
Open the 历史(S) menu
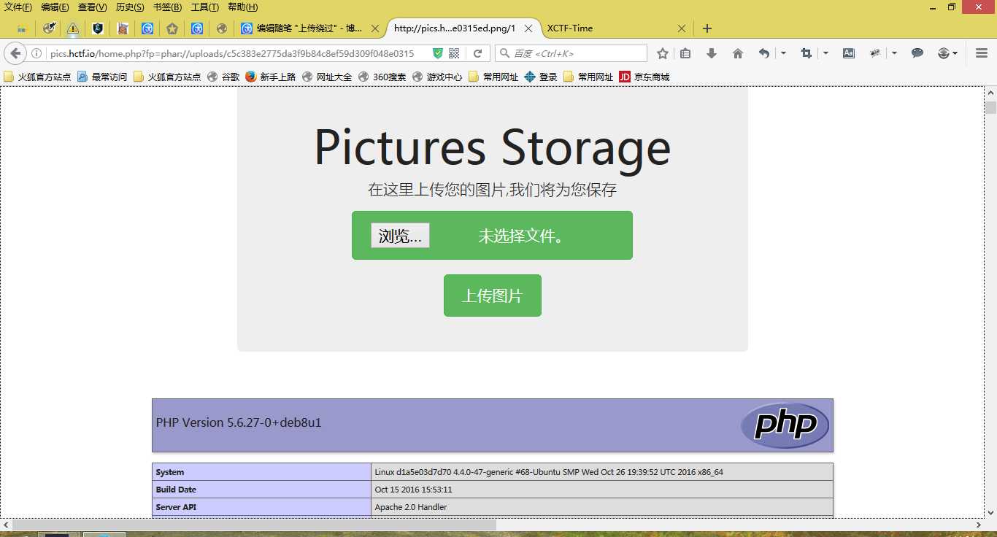point(130,7)
